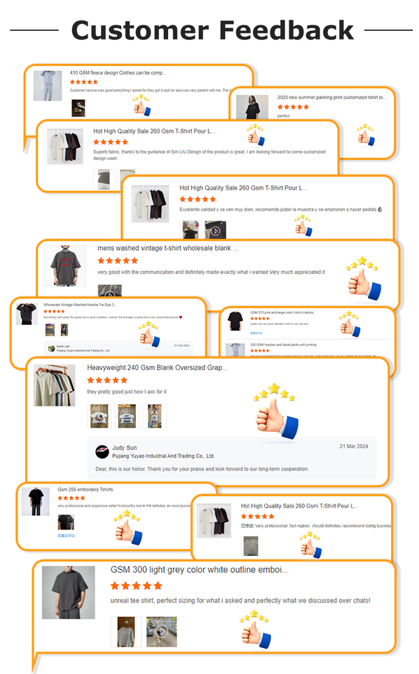Click thumbs-up icon in GSM 300 light grey review
This screenshot has width=419, height=674.
(x=256, y=630)
